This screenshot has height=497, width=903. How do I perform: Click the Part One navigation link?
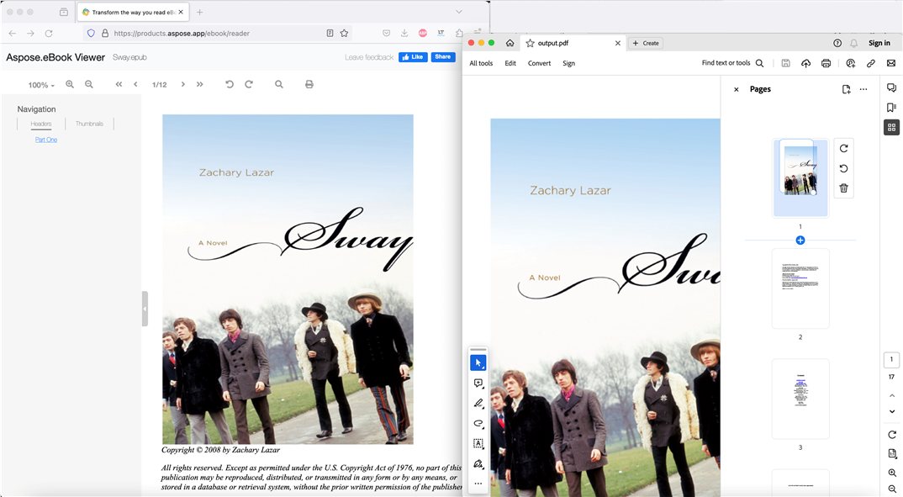[45, 139]
